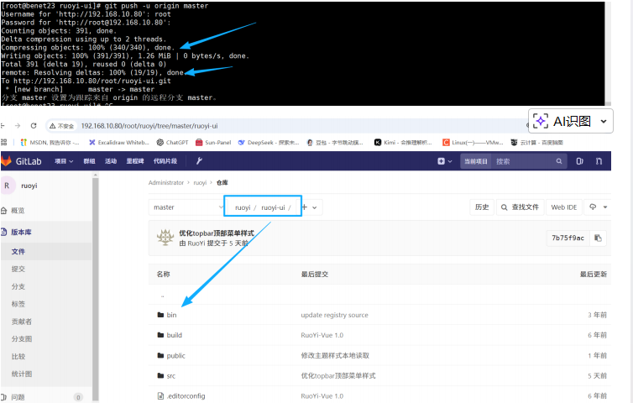Image resolution: width=633 pixels, height=403 pixels.
Task: Click commit hash 7b75f9ac
Action: click(568, 238)
